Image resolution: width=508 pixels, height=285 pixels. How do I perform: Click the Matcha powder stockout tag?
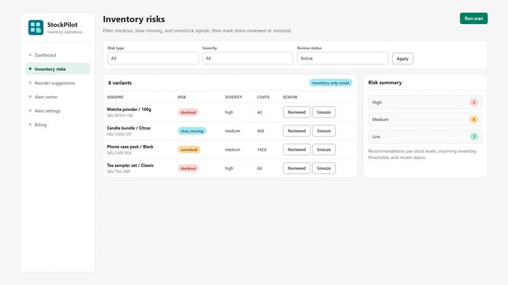pyautogui.click(x=188, y=112)
